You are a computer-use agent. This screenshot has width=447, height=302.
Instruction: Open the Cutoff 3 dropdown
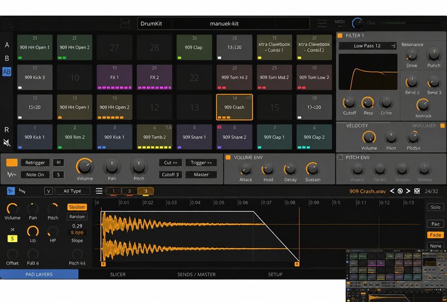click(x=170, y=174)
